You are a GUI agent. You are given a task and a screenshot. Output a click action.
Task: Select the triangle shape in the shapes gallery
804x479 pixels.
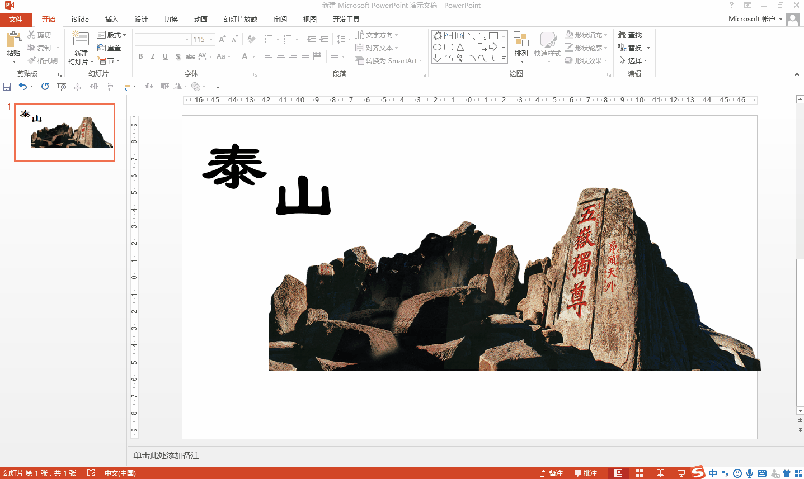460,47
